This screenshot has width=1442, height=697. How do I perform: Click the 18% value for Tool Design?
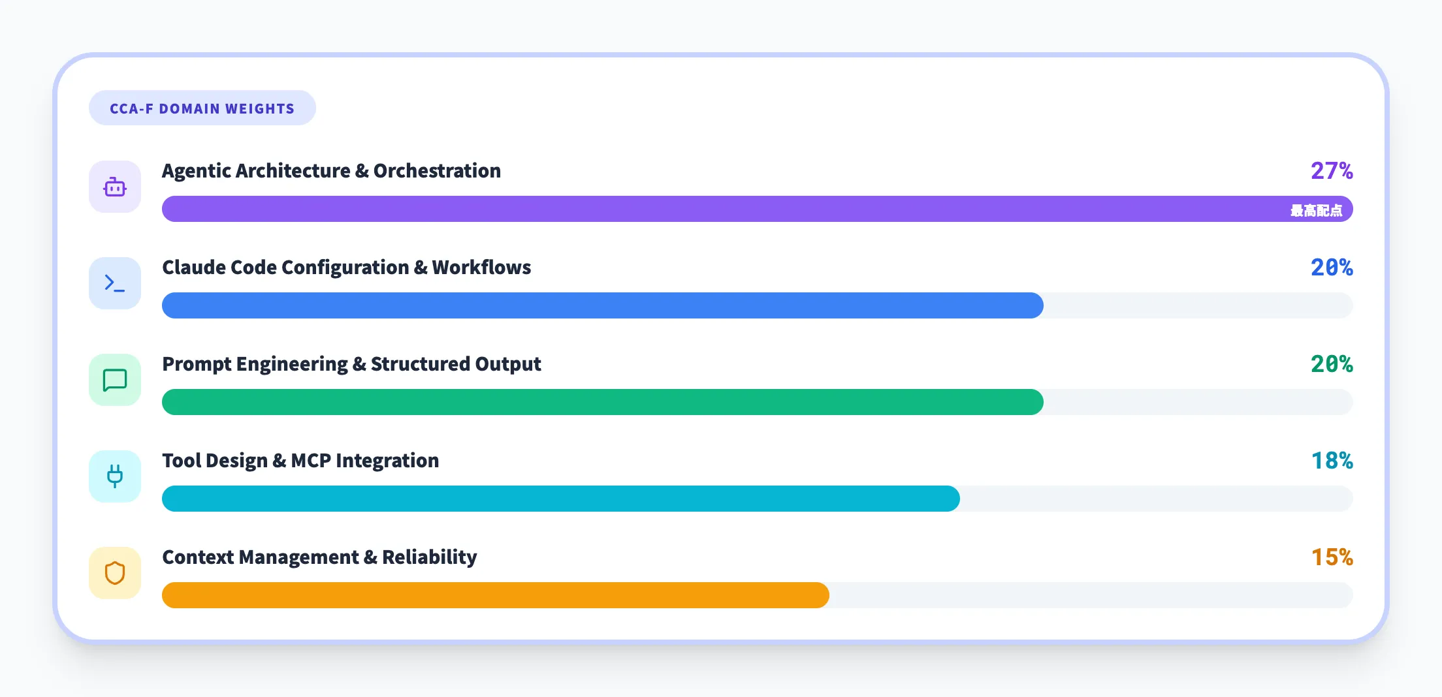tap(1332, 461)
